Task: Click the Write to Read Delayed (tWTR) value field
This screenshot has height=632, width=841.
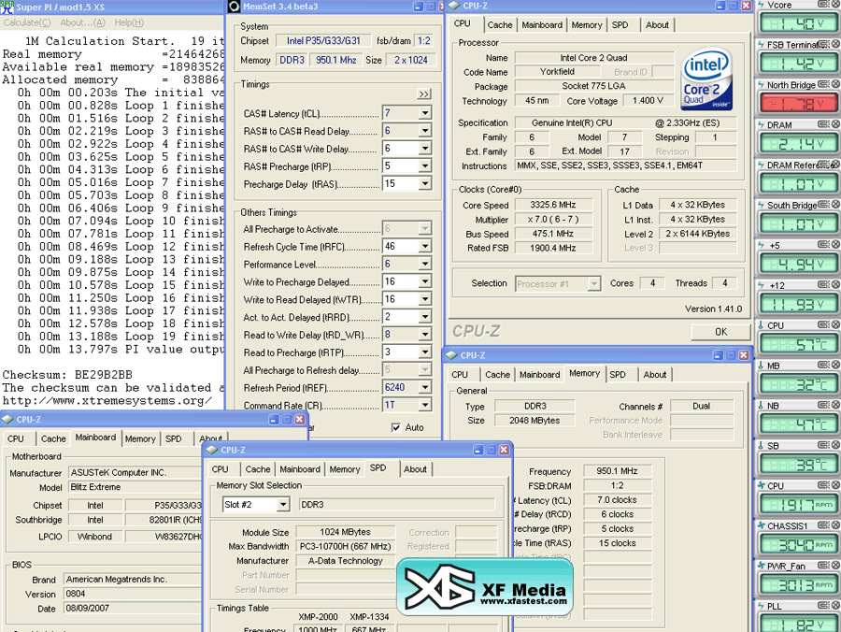Action: pos(401,299)
